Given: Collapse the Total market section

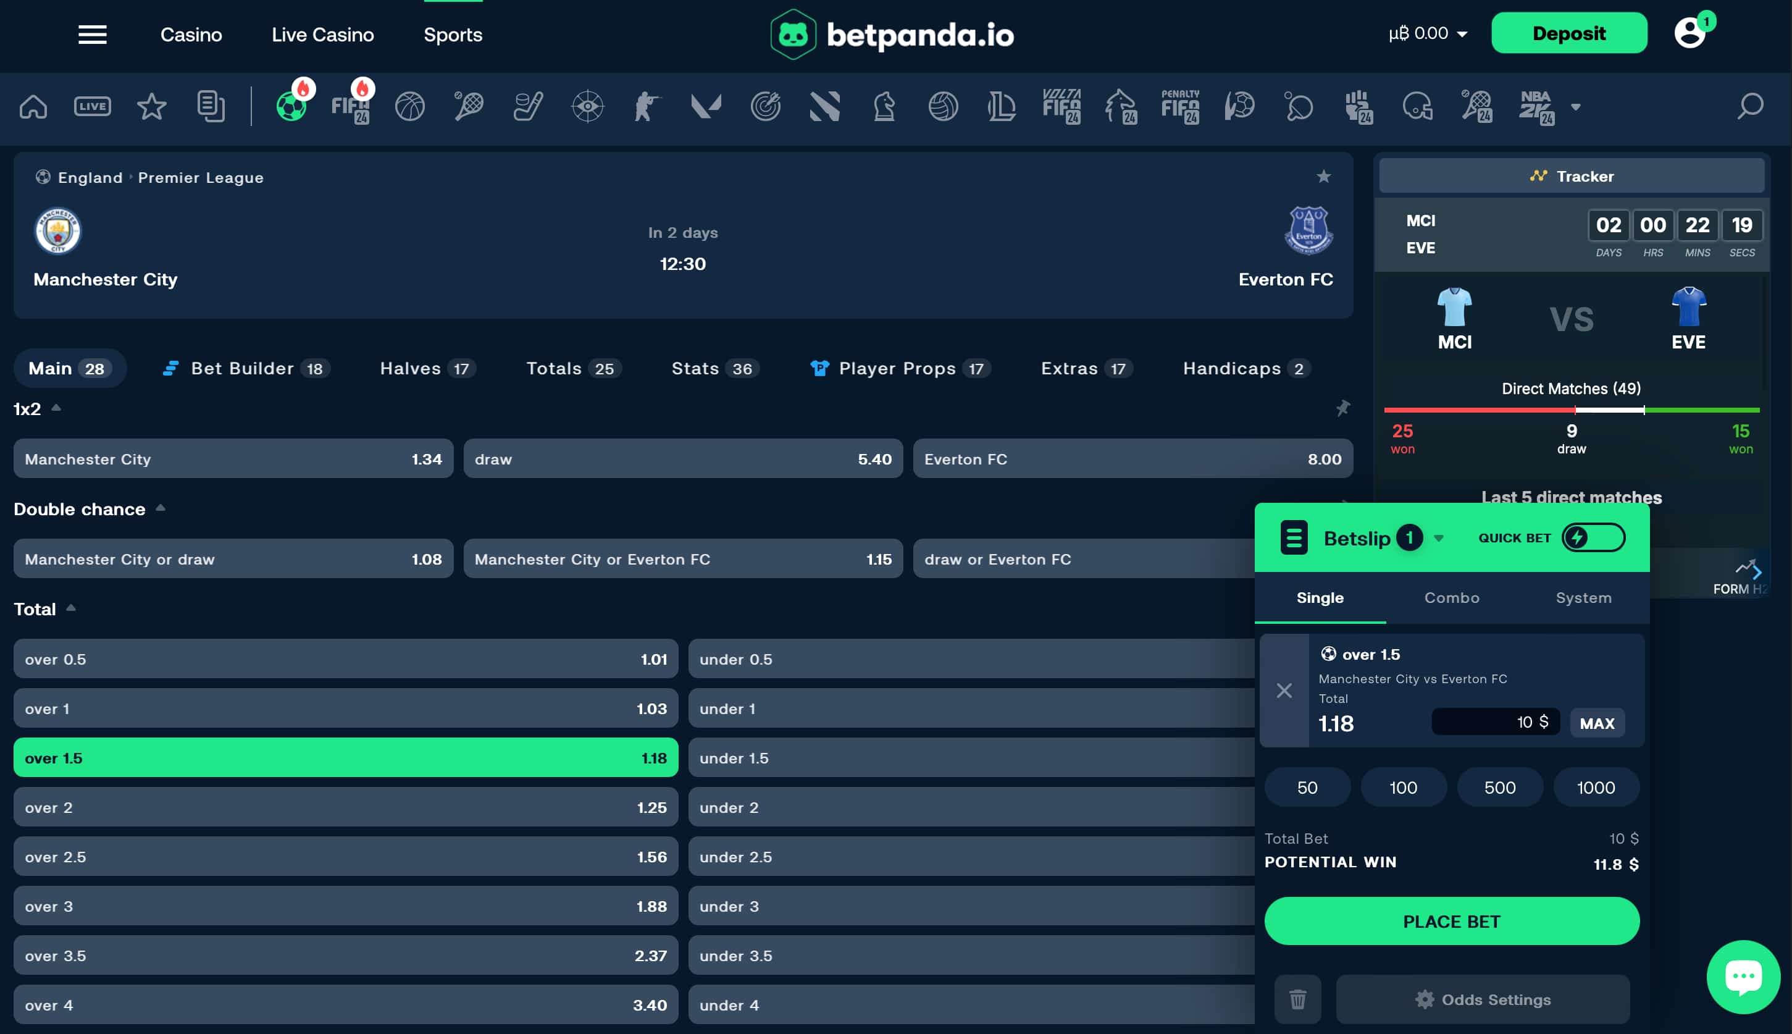Looking at the screenshot, I should 72,607.
